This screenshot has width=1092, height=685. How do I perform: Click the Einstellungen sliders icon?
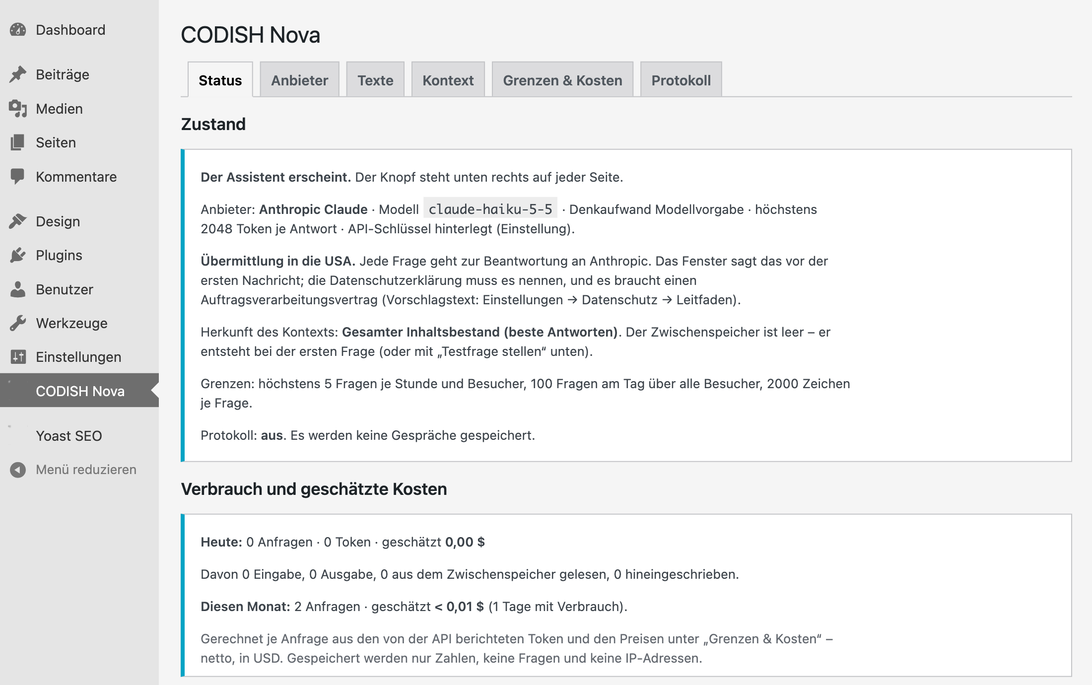pyautogui.click(x=18, y=357)
